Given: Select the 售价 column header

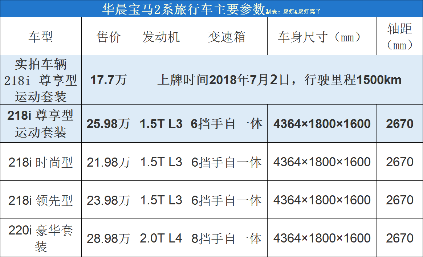Looking at the screenshot, I should click(109, 37).
